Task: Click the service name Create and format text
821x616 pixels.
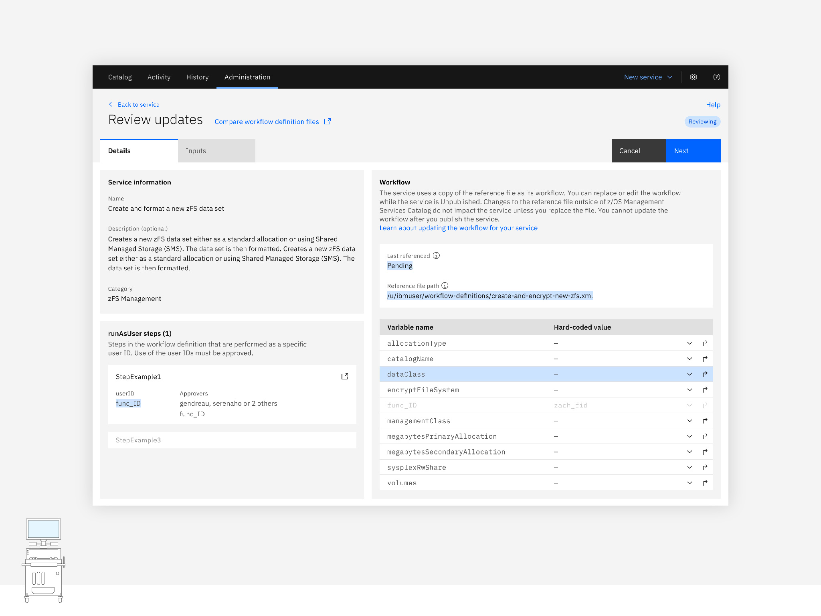Action: [x=166, y=209]
